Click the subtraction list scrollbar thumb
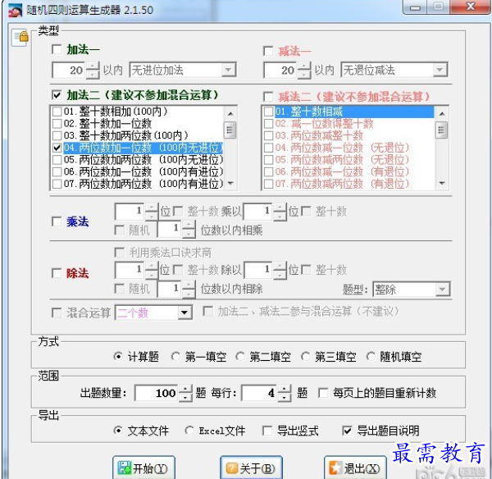Image resolution: width=492 pixels, height=479 pixels. click(x=442, y=130)
